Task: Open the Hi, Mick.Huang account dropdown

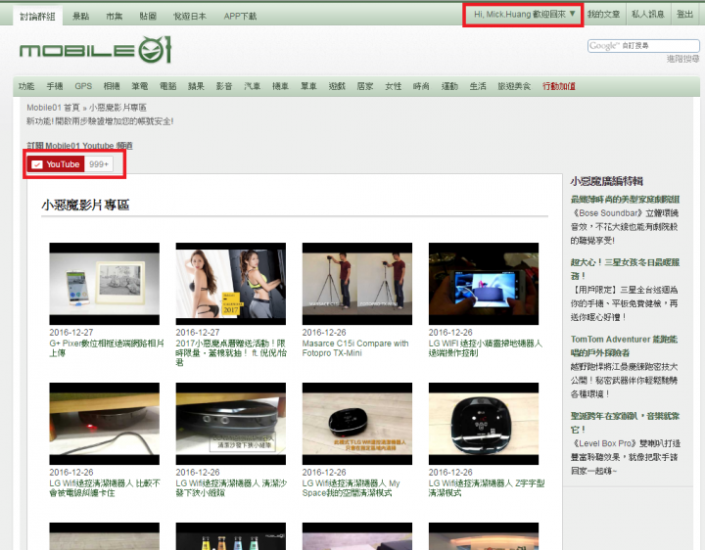Action: [524, 15]
